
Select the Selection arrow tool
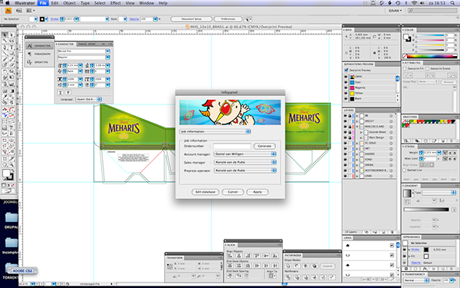pyautogui.click(x=5, y=35)
